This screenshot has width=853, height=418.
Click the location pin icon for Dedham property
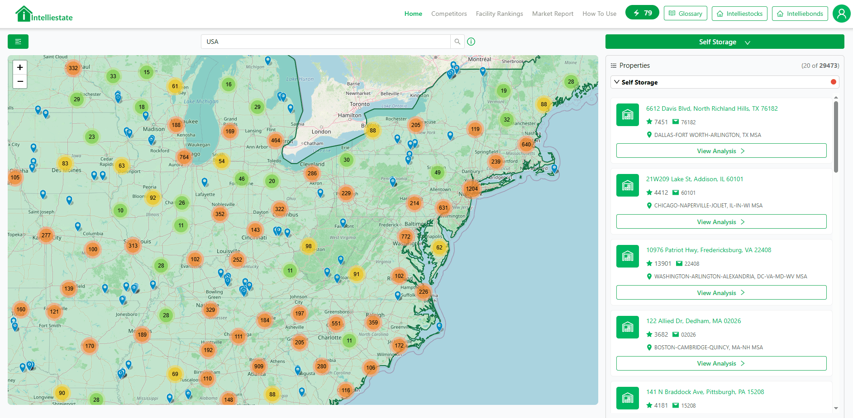[649, 347]
